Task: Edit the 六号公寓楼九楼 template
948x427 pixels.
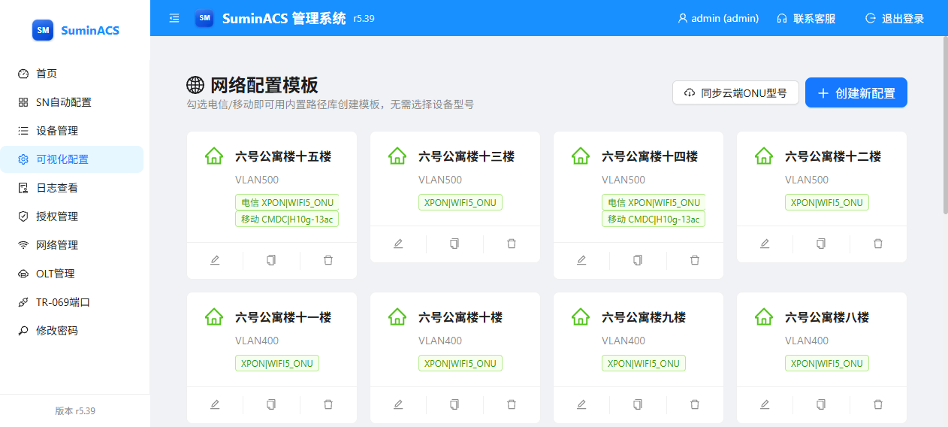Action: pyautogui.click(x=581, y=404)
